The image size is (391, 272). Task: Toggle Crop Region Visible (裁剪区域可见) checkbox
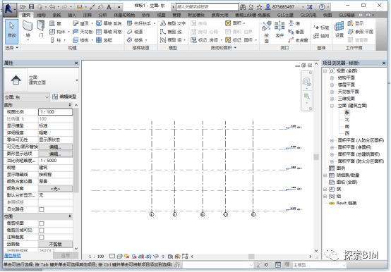[42, 230]
